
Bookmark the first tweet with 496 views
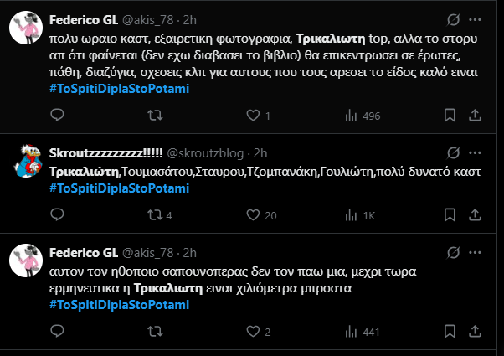point(450,116)
